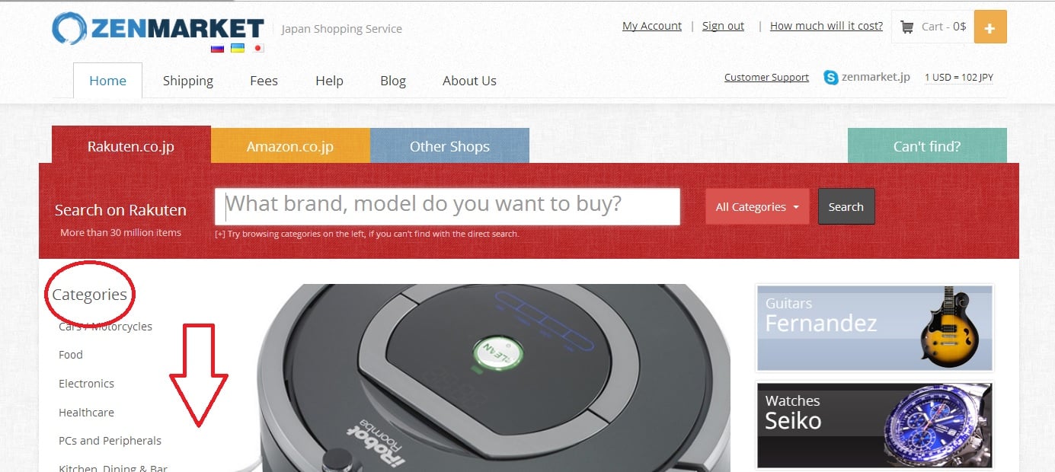Select the Rakuten.co.jp tab
The image size is (1055, 472).
[x=131, y=145]
